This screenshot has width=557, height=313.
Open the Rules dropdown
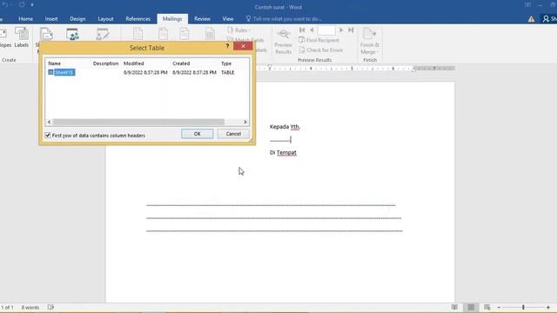[x=238, y=30]
